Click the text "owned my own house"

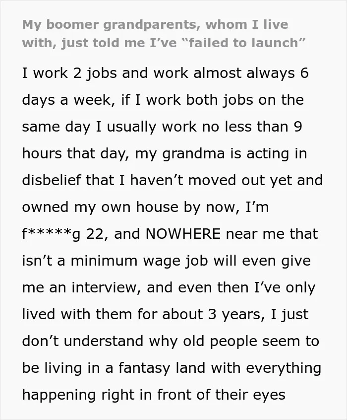point(100,208)
